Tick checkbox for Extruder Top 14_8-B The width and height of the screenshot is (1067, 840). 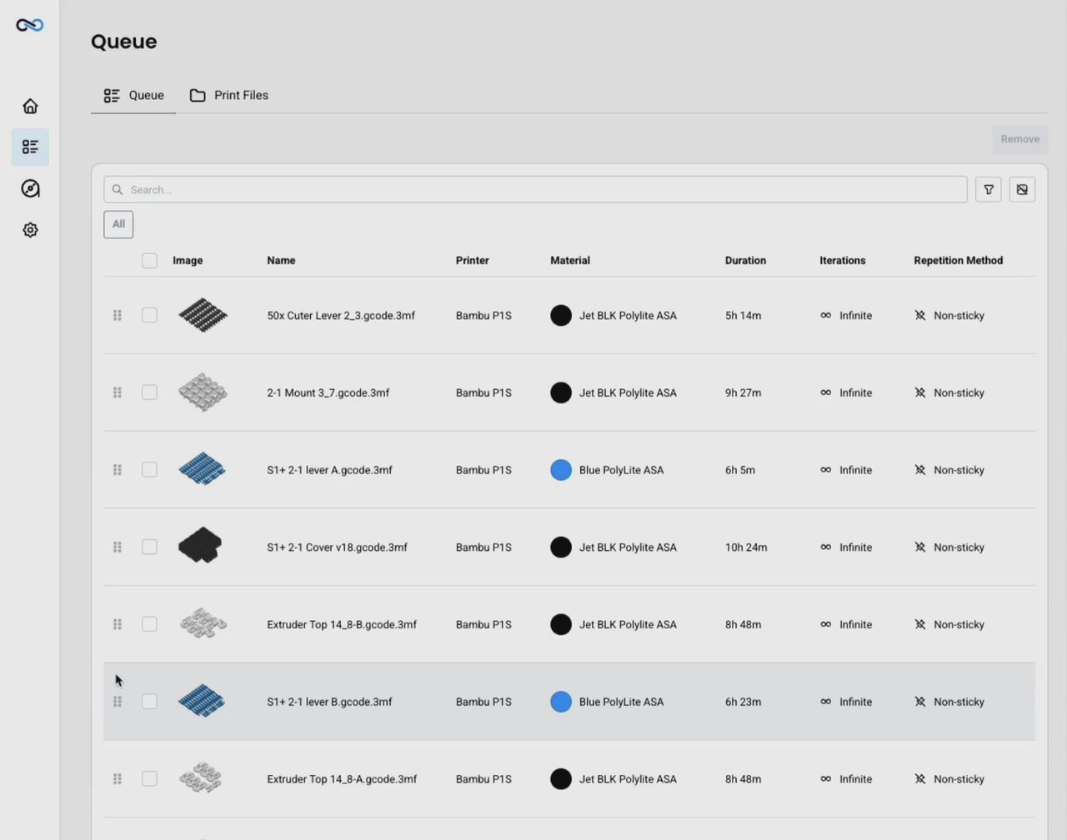pyautogui.click(x=149, y=624)
